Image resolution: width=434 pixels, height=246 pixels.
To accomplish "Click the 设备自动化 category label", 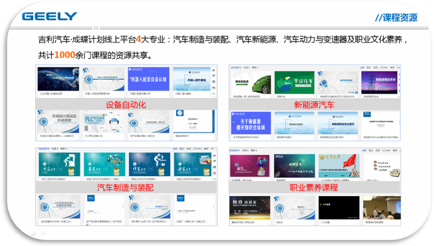I will [126, 105].
